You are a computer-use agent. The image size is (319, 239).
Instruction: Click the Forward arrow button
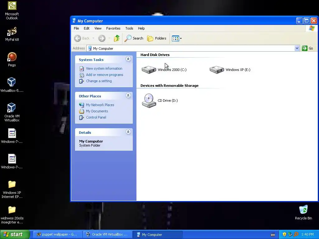[x=102, y=38]
